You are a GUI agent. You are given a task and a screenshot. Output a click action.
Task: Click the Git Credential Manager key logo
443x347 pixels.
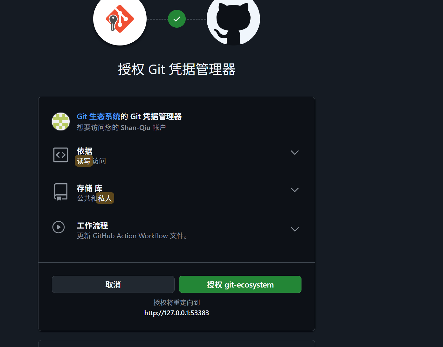pos(120,19)
